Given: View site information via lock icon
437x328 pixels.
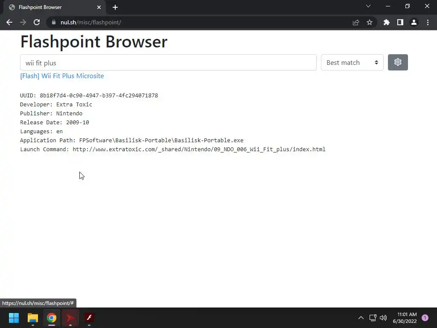Looking at the screenshot, I should coord(54,22).
